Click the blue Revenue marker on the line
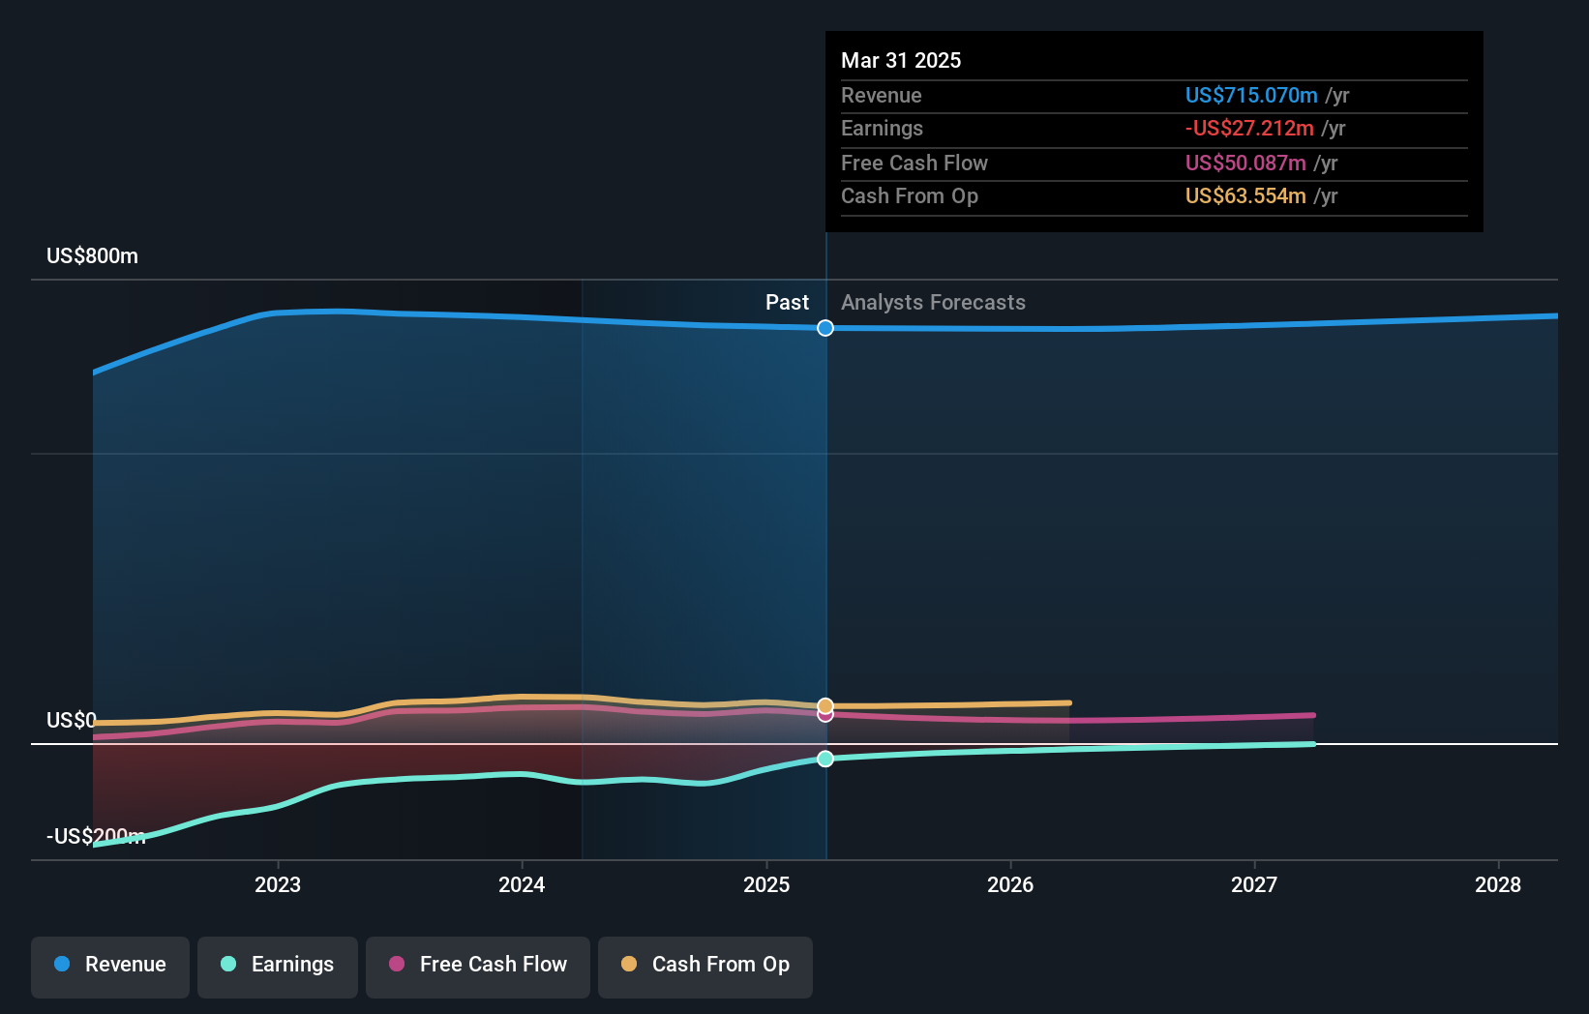Screen dimensions: 1589x1014 825,328
